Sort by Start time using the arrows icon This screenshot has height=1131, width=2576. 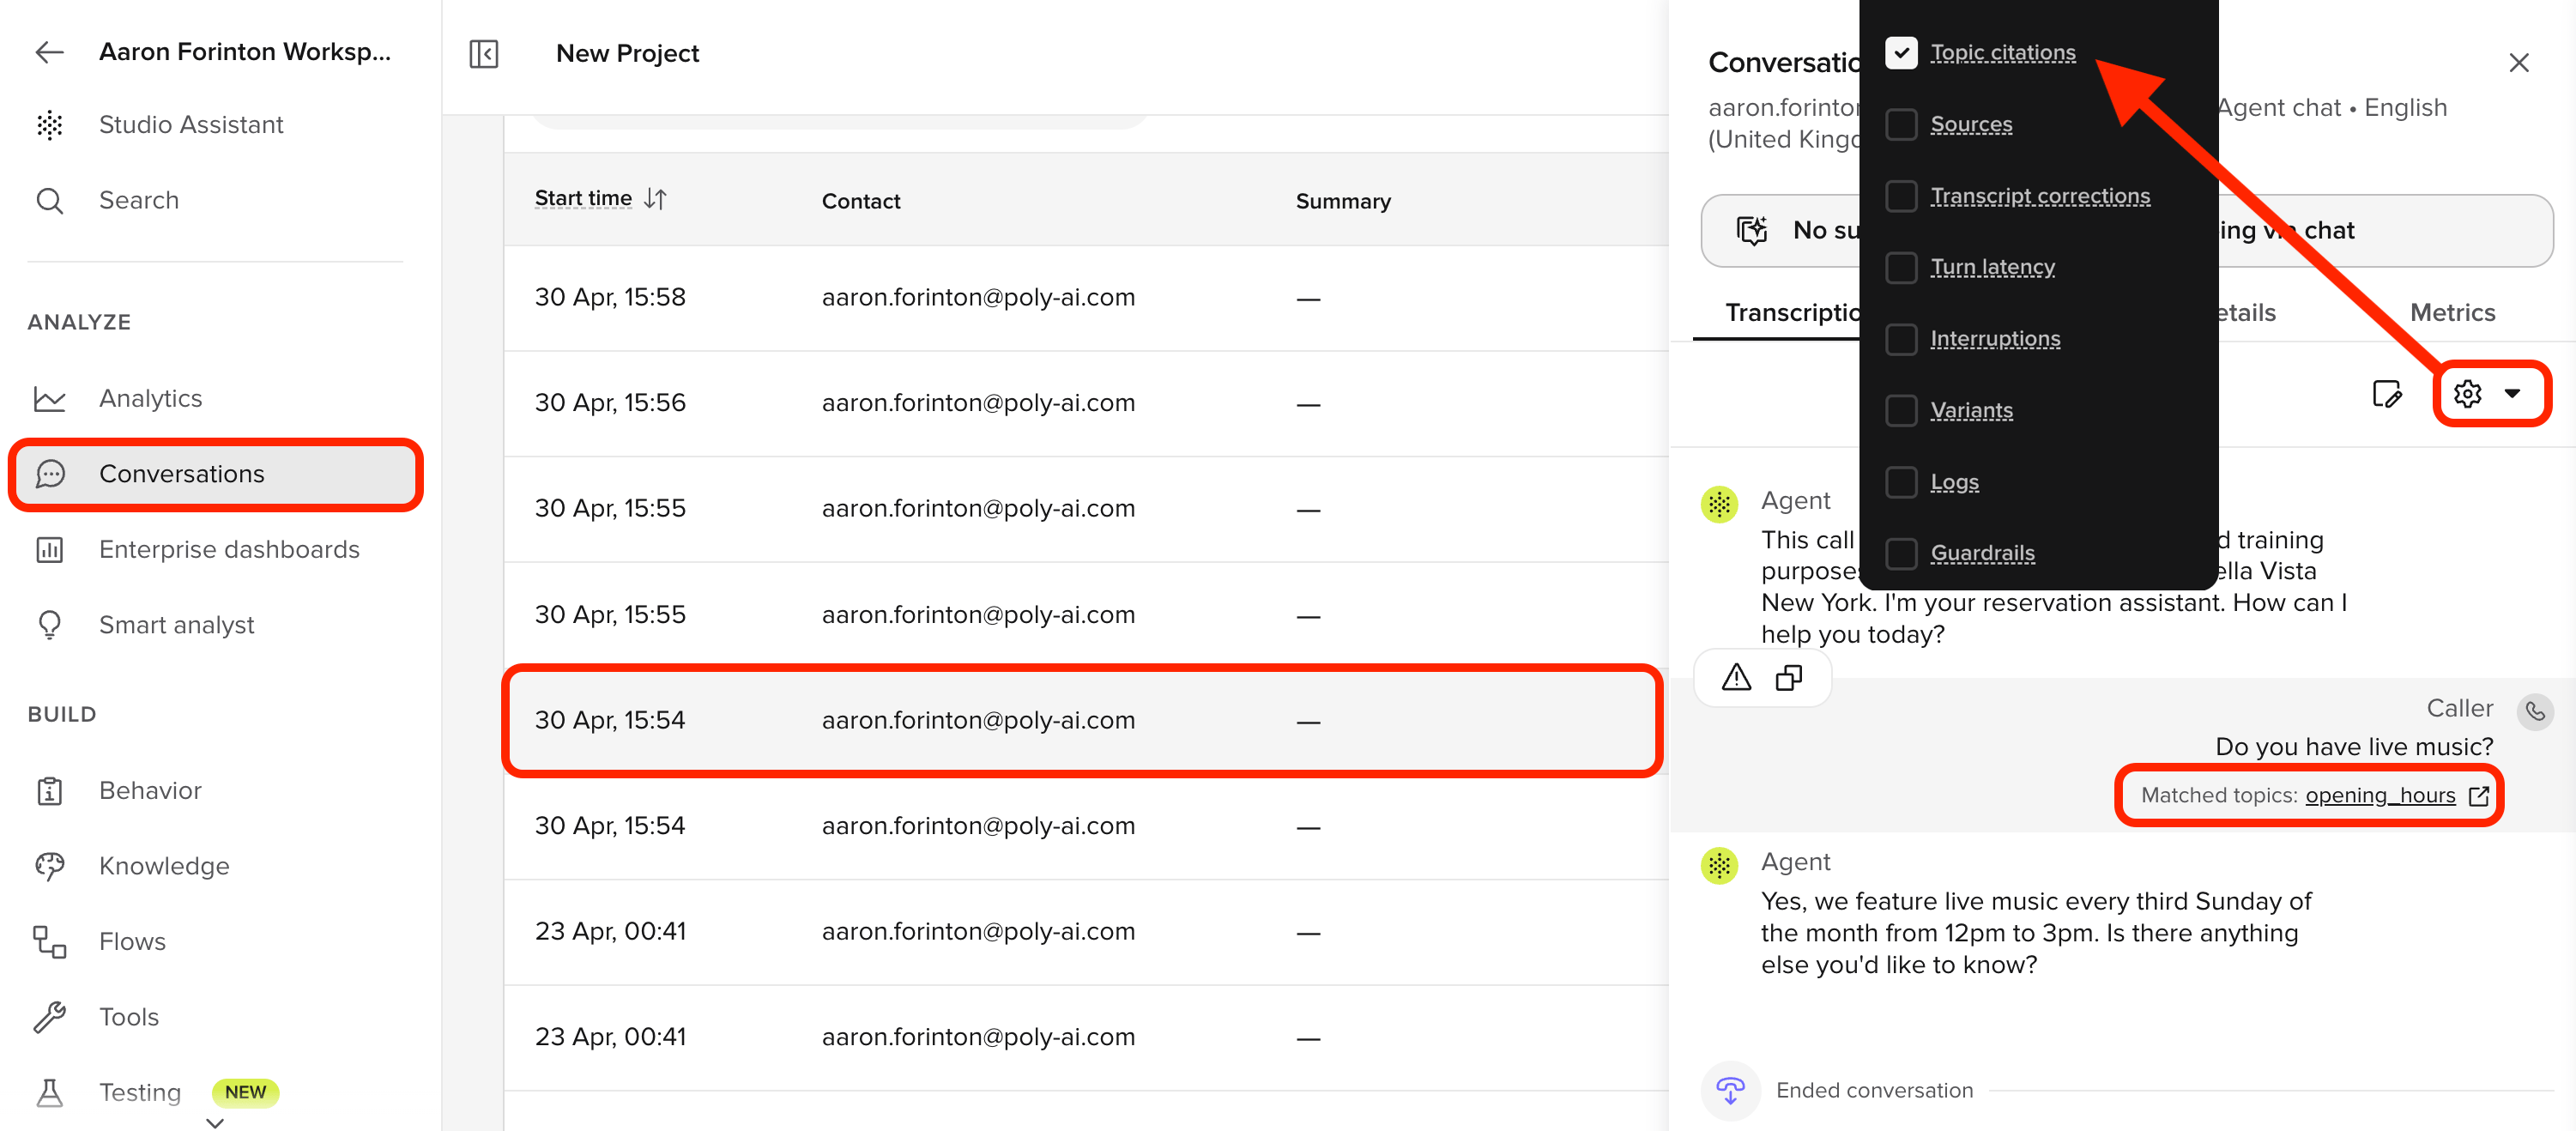tap(655, 199)
